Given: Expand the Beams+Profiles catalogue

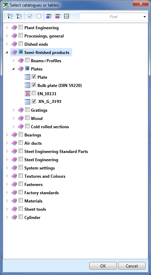Looking at the screenshot, I should [x=14, y=61].
